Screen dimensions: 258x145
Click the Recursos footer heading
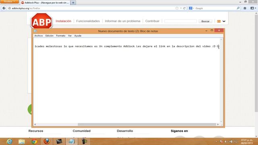(x=36, y=131)
